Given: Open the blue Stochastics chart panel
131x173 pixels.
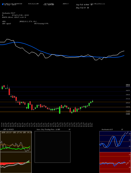Looking at the screenshot, I should (x=115, y=142).
